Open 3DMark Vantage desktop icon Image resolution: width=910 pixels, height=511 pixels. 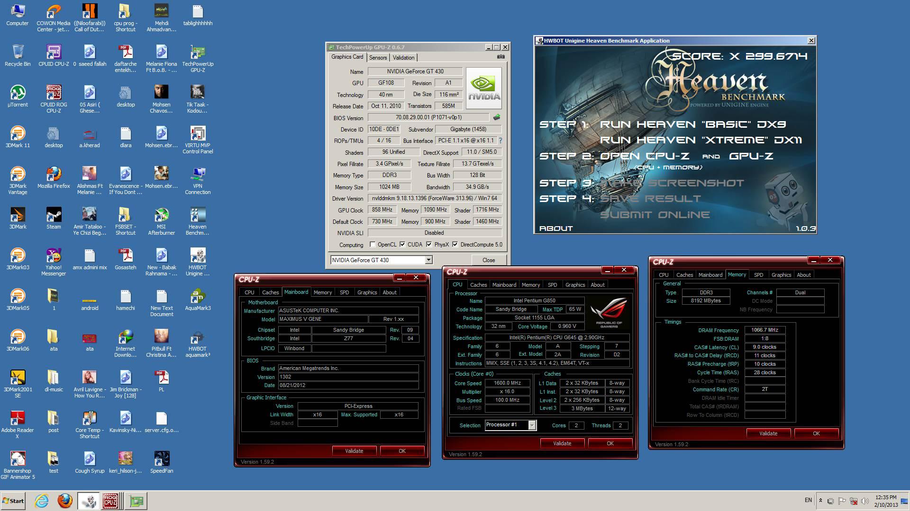pos(18,180)
